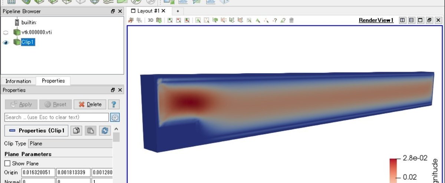
Task: Click the subtract-from-selection modifier icon
Action: (178, 20)
